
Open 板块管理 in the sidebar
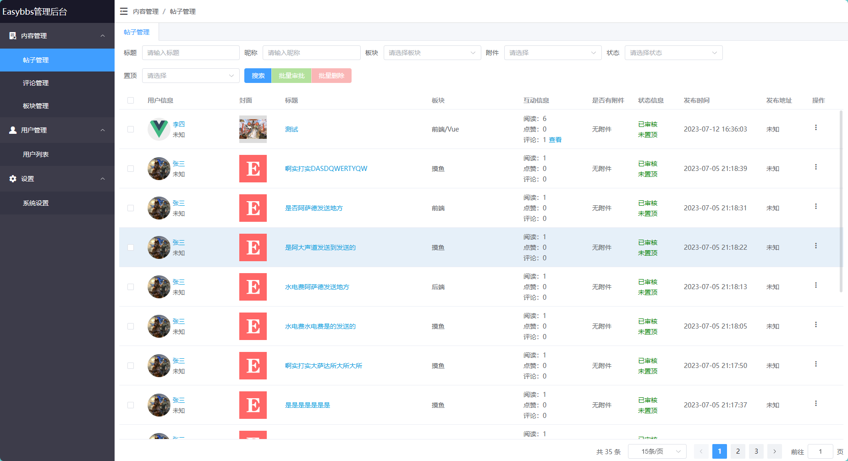[57, 106]
